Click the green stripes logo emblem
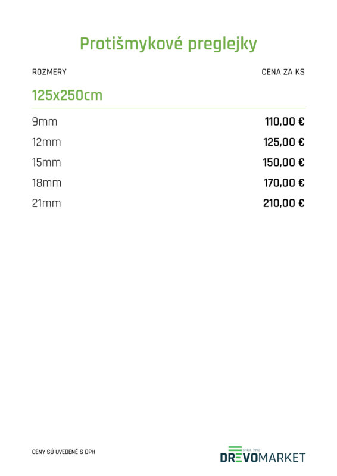 [x=235, y=449]
